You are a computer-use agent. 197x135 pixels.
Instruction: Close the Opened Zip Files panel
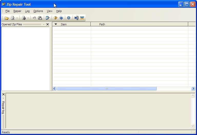pyautogui.click(x=47, y=24)
